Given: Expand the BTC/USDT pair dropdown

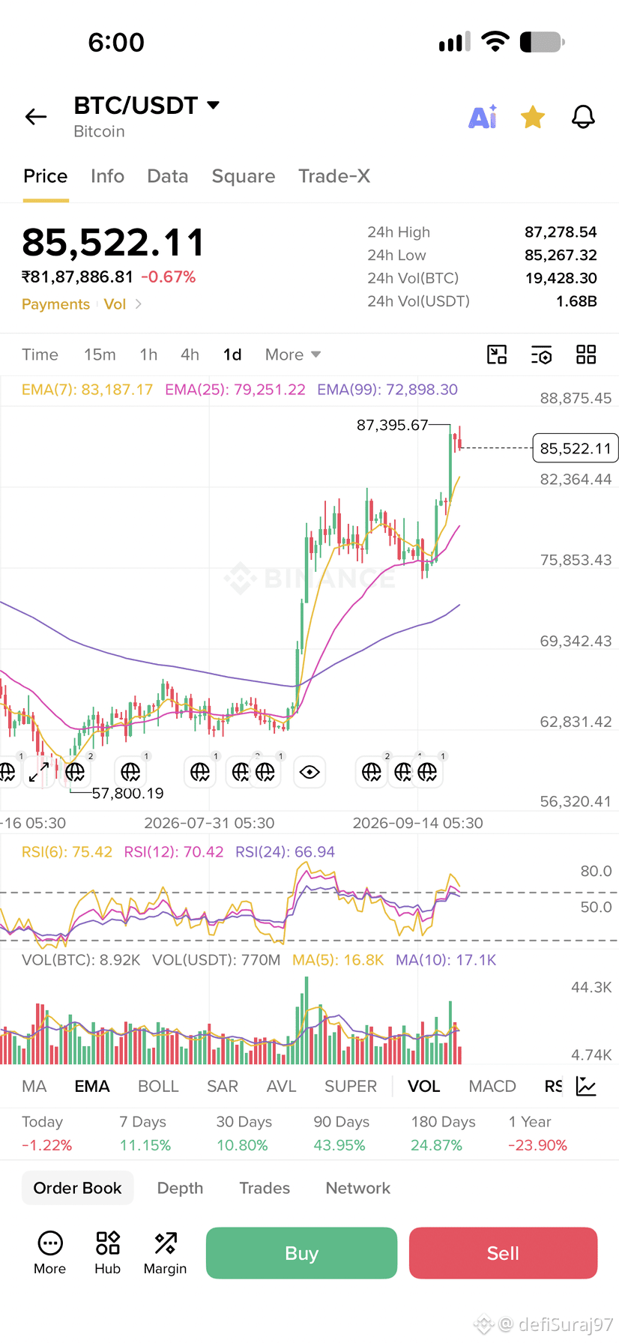Looking at the screenshot, I should coord(214,105).
